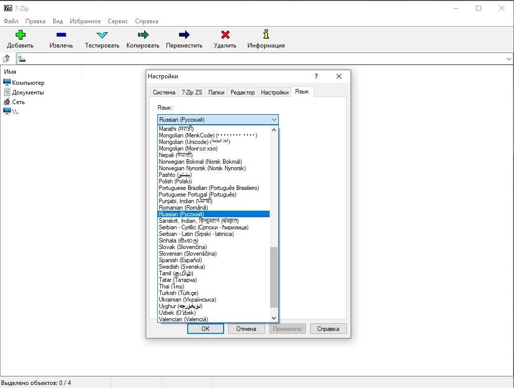This screenshot has width=514, height=388.
Task: Select Serbian - Cyrillic language
Action: pyautogui.click(x=213, y=227)
